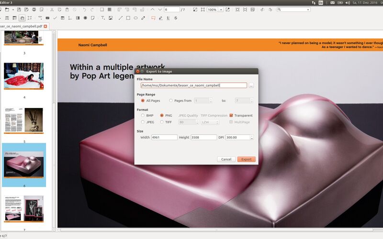Screen dimensions: 383x239
Task: Cut selection with the scissors icon
Action: tap(52, 10)
